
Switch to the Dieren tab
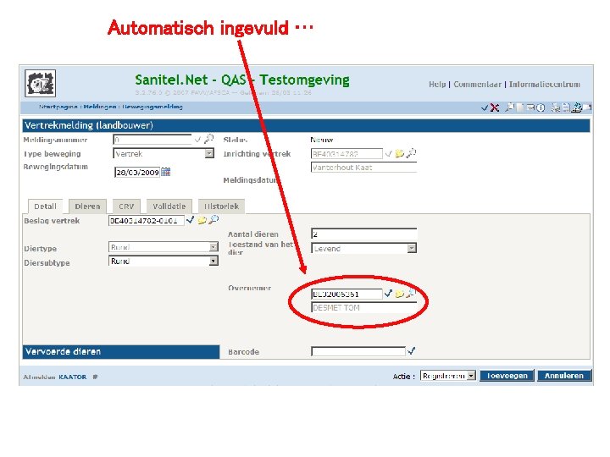pyautogui.click(x=87, y=206)
